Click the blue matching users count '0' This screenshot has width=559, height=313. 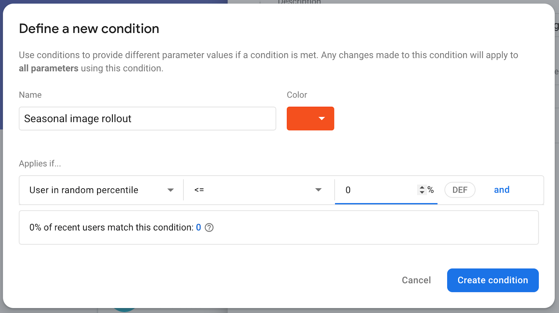point(198,227)
